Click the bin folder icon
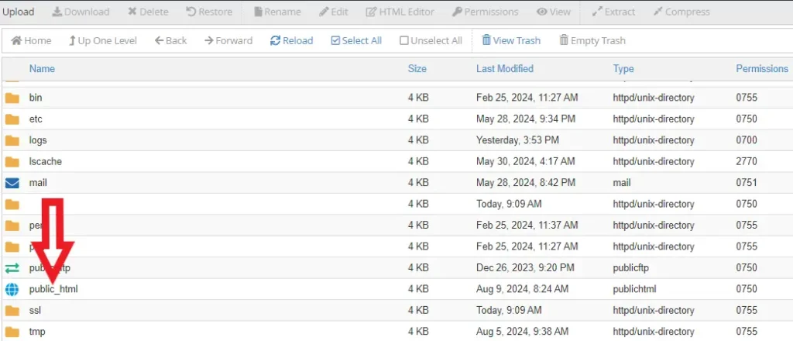793x341 pixels. click(12, 98)
